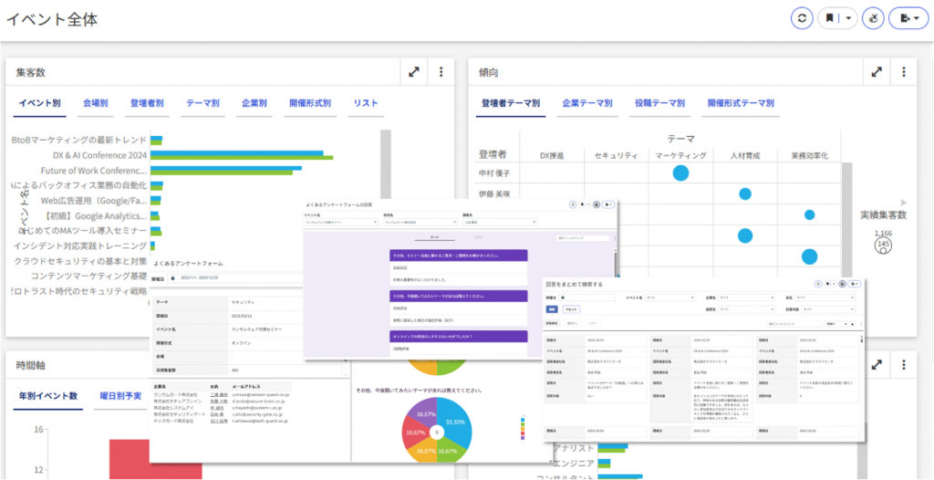Expand the 傾向 panel to fullscreen

tap(877, 72)
